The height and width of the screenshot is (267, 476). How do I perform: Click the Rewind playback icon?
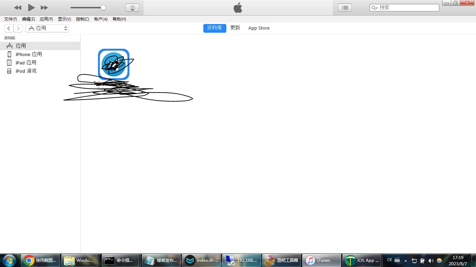tap(17, 7)
